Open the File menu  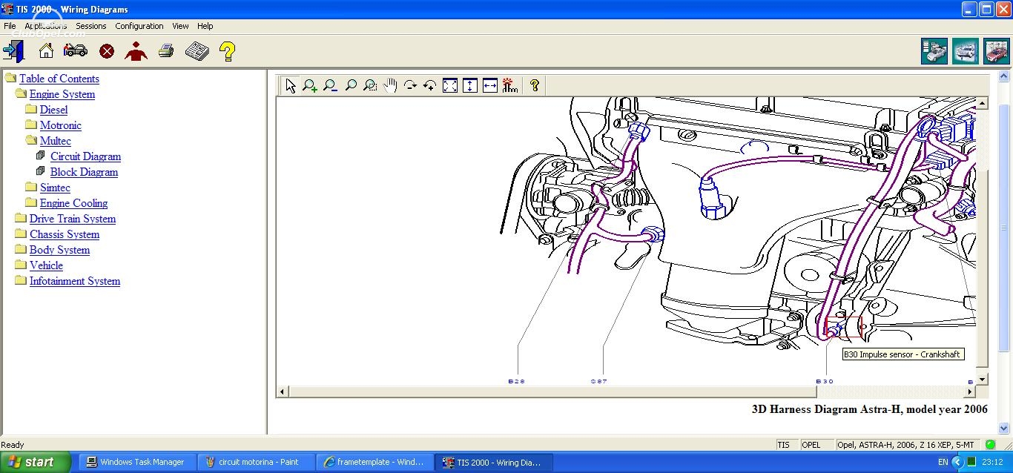[x=10, y=26]
